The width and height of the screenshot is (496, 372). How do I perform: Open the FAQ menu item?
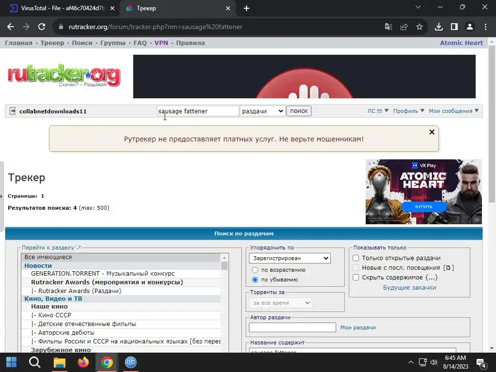[x=140, y=43]
